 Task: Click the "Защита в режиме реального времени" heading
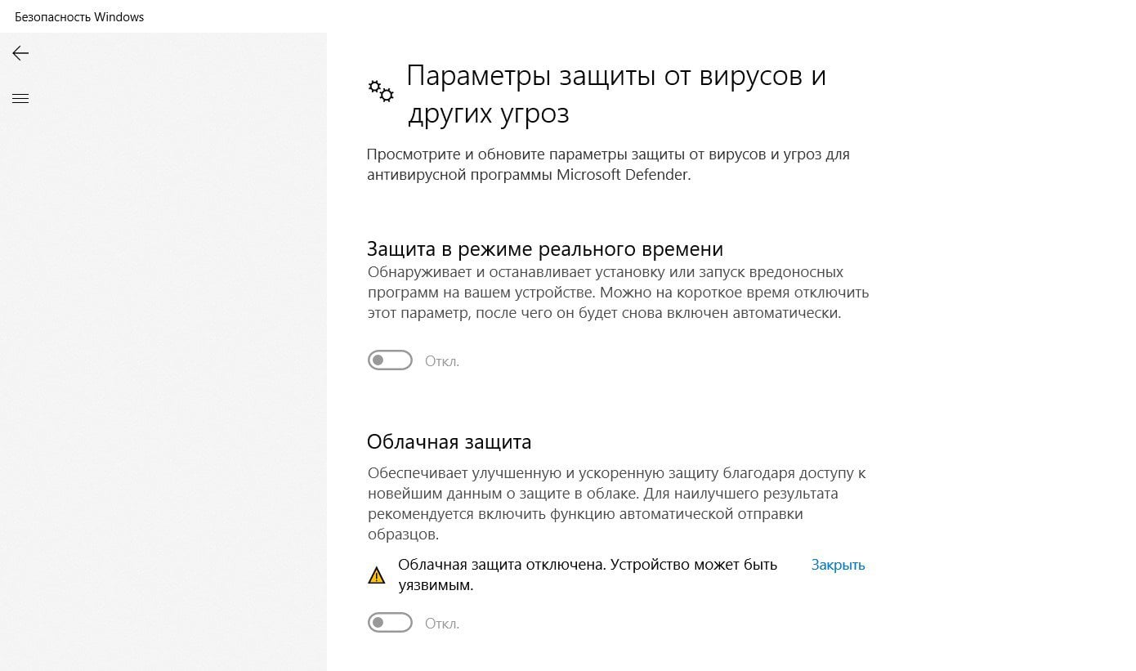pos(545,248)
